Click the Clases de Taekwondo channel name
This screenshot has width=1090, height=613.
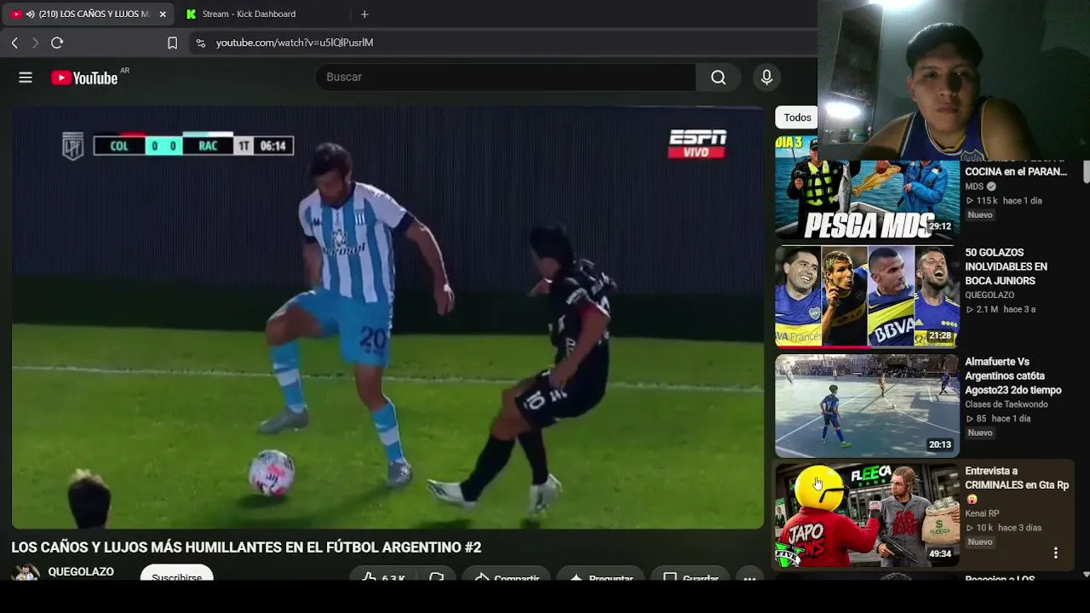tap(1007, 404)
